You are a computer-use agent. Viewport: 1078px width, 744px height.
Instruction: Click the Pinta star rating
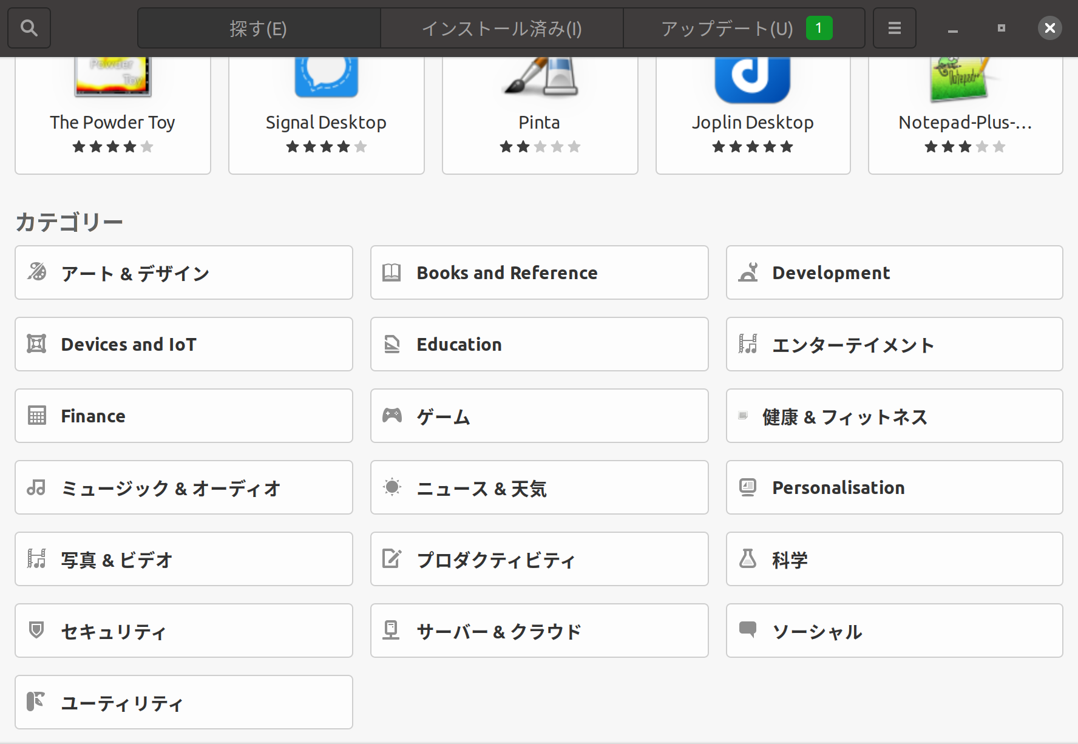tap(540, 147)
